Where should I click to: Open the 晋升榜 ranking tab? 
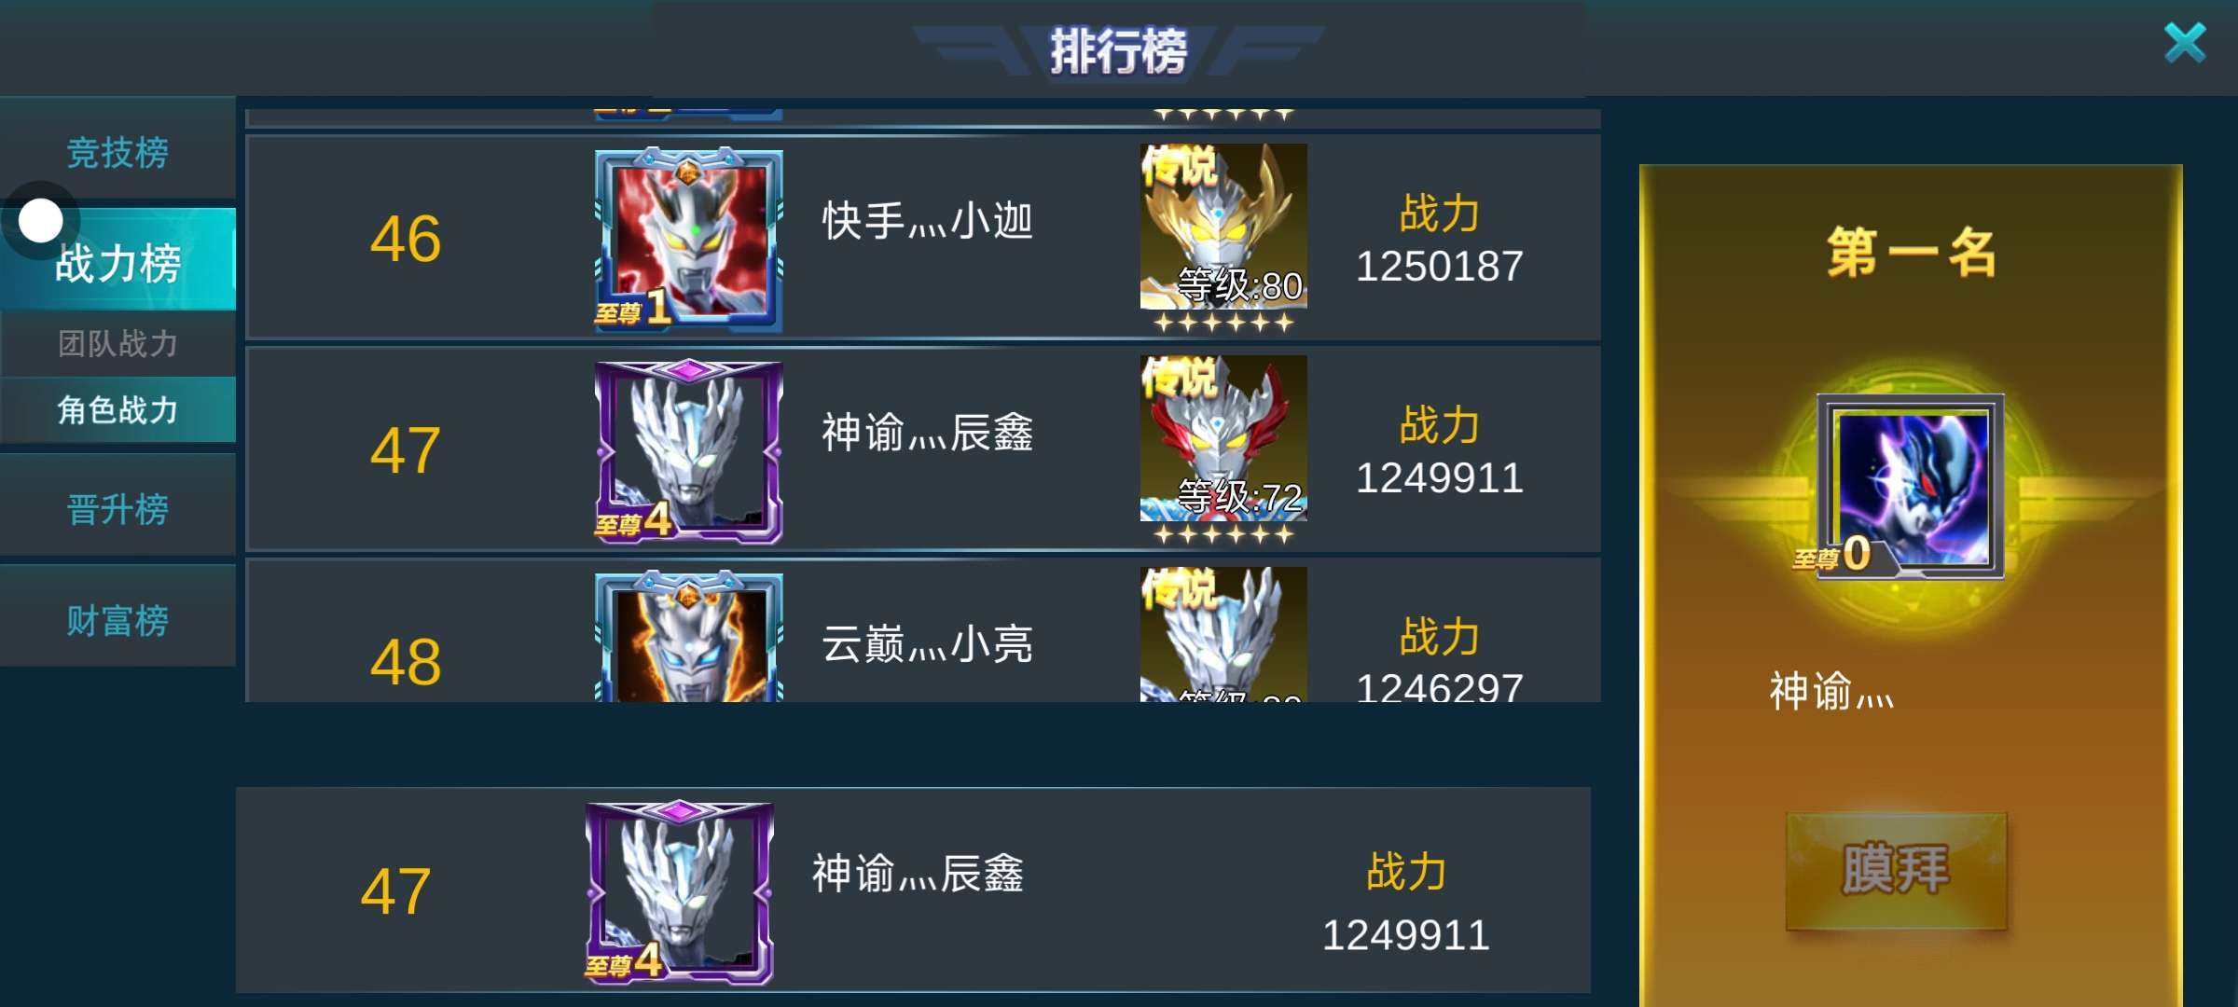(117, 509)
